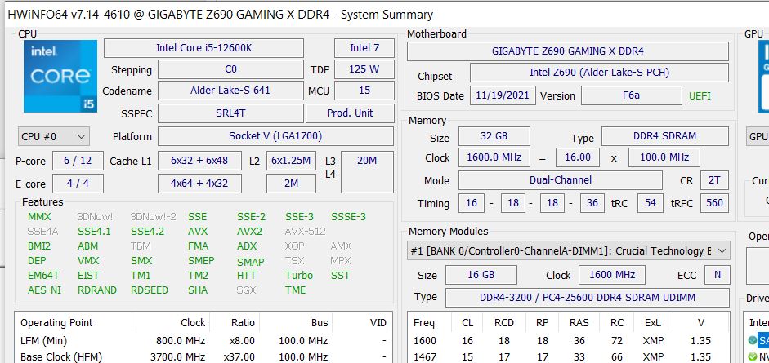Click the AVX2 feature label
Screen dimensions: 769x363
click(x=249, y=232)
